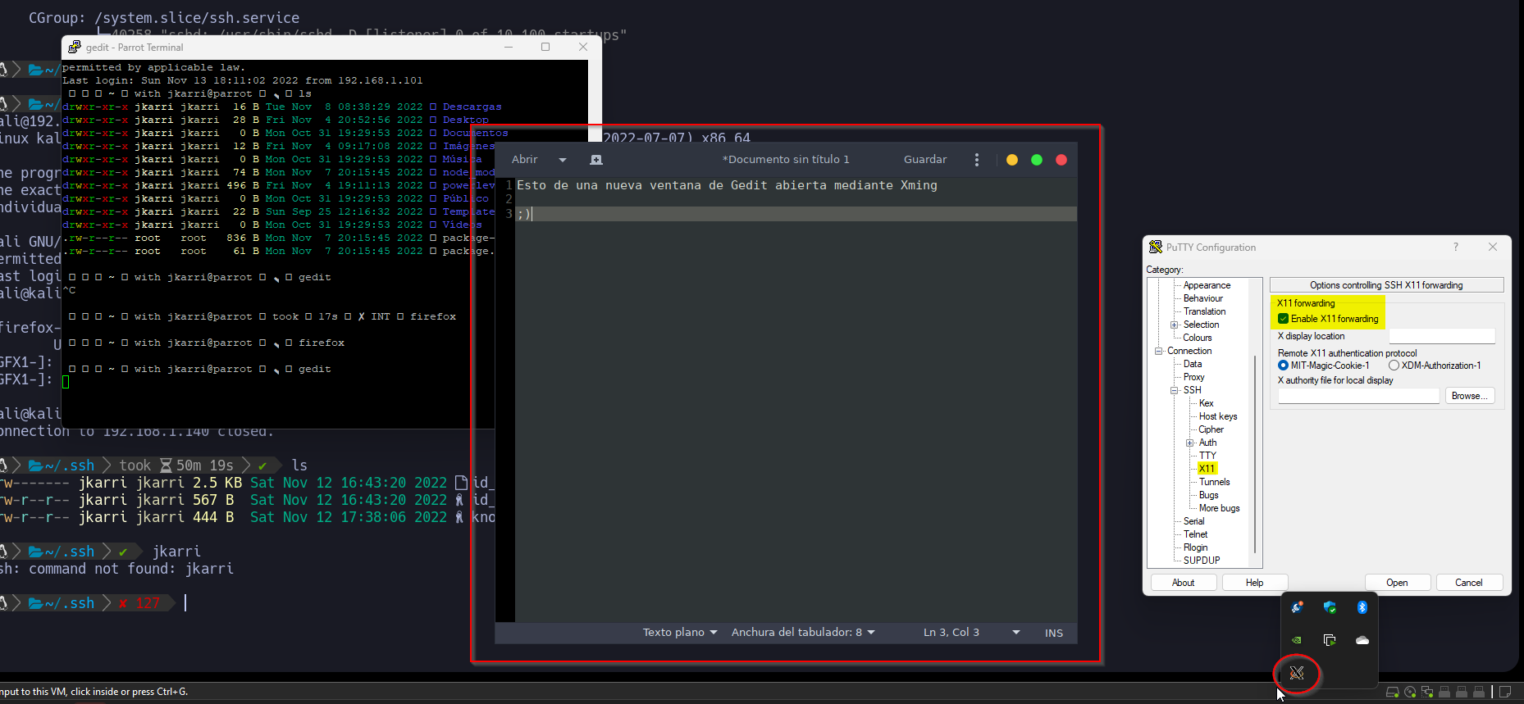Select Proxy in PuTTY category tree
This screenshot has width=1524, height=704.
tap(1193, 377)
